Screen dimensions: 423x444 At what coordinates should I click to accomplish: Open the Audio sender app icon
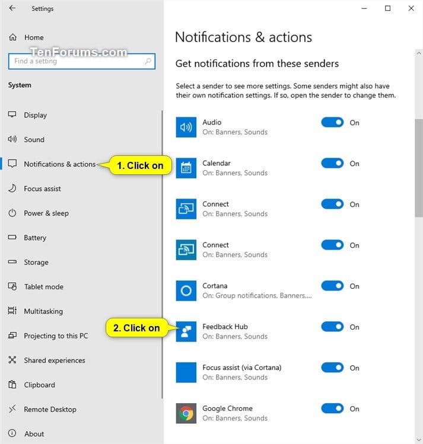pos(186,127)
